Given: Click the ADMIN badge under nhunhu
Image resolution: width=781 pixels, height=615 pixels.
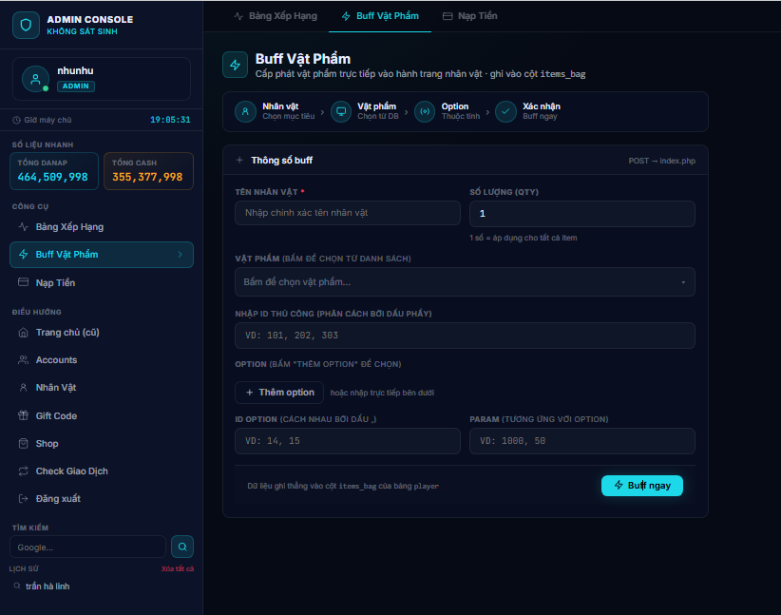Looking at the screenshot, I should click(76, 86).
